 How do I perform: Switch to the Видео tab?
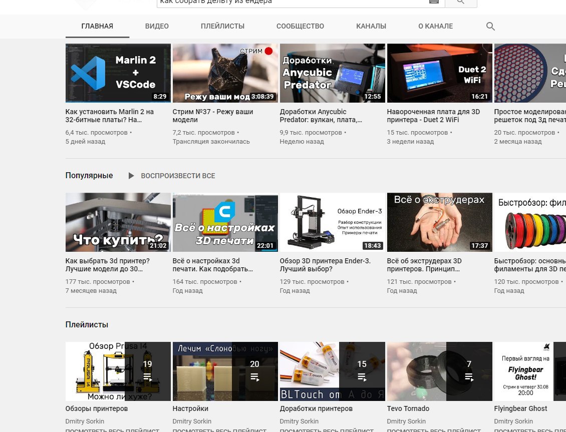[157, 26]
